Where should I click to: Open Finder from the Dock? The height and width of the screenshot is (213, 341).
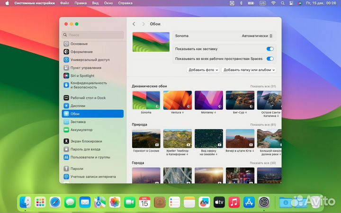coord(25,202)
